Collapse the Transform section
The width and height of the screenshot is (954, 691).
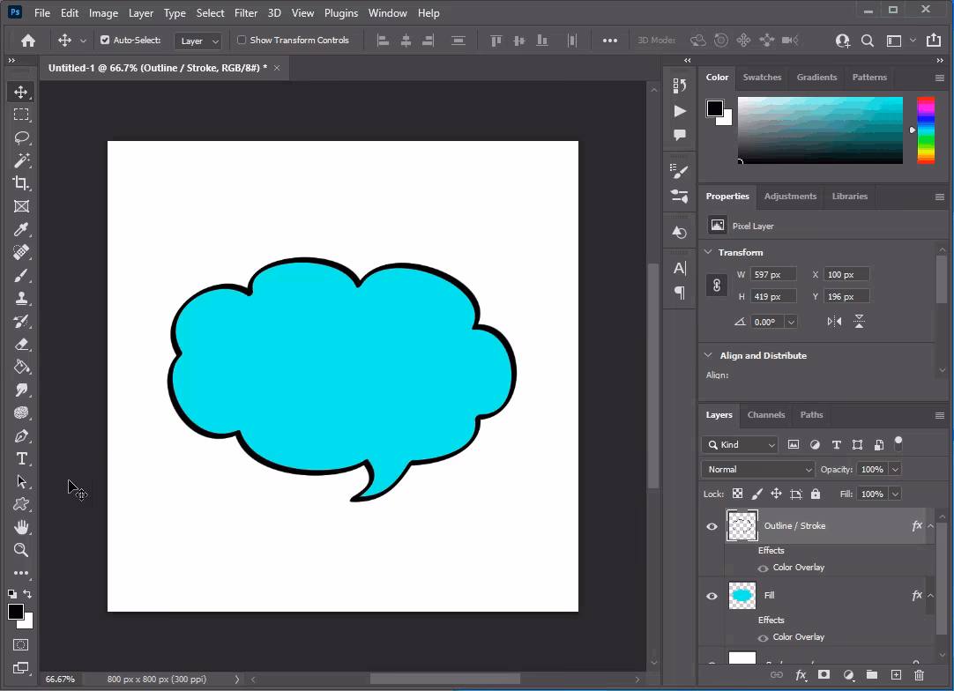pos(708,252)
